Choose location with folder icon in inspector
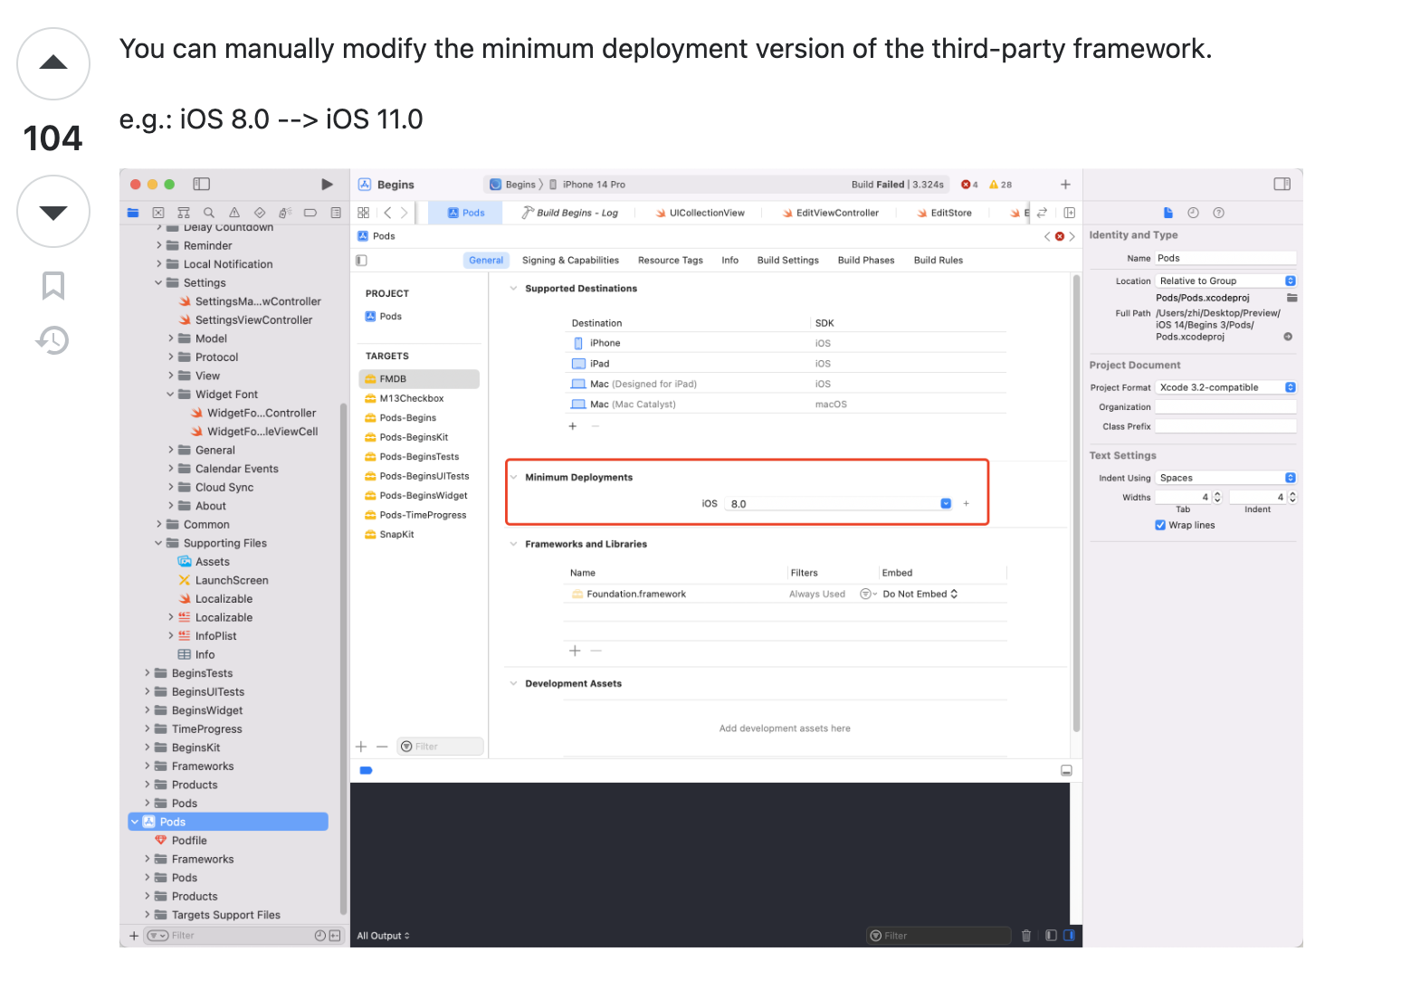The width and height of the screenshot is (1401, 990). click(x=1291, y=298)
